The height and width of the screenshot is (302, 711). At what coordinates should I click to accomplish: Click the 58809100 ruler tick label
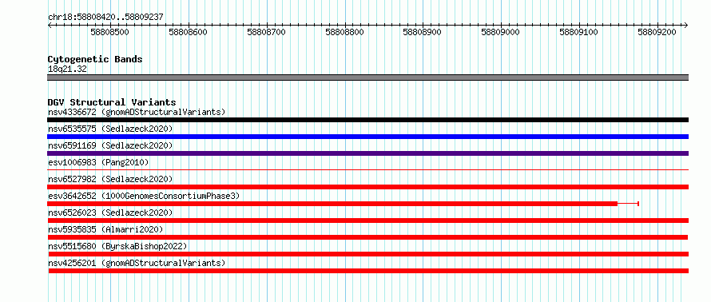point(579,32)
